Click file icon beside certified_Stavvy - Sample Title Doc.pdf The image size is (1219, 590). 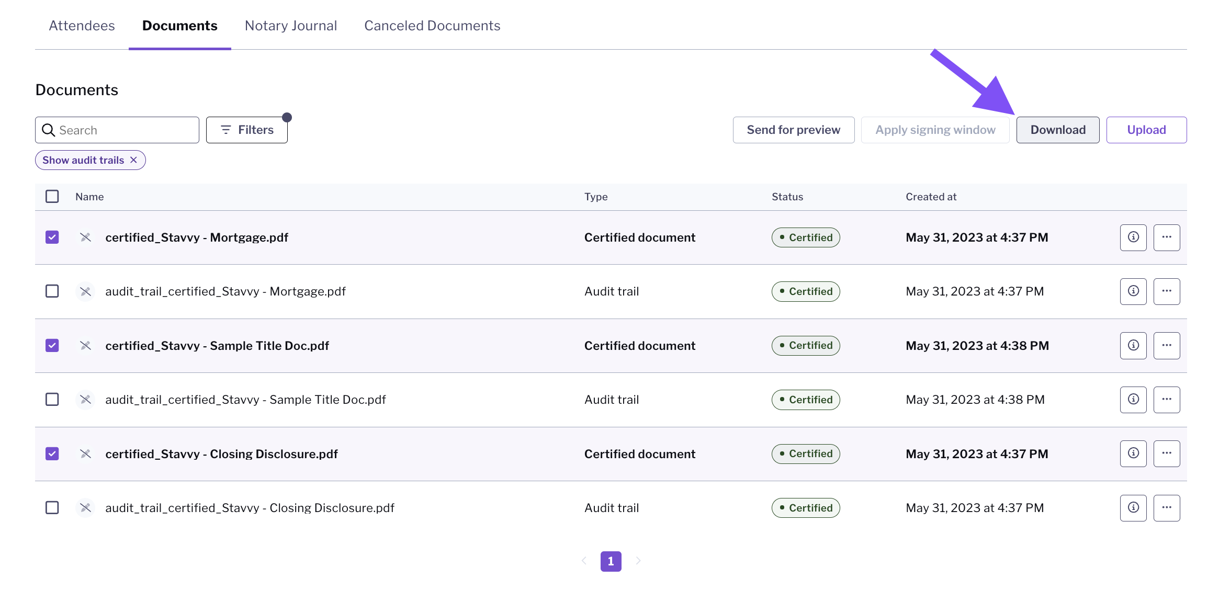point(85,346)
